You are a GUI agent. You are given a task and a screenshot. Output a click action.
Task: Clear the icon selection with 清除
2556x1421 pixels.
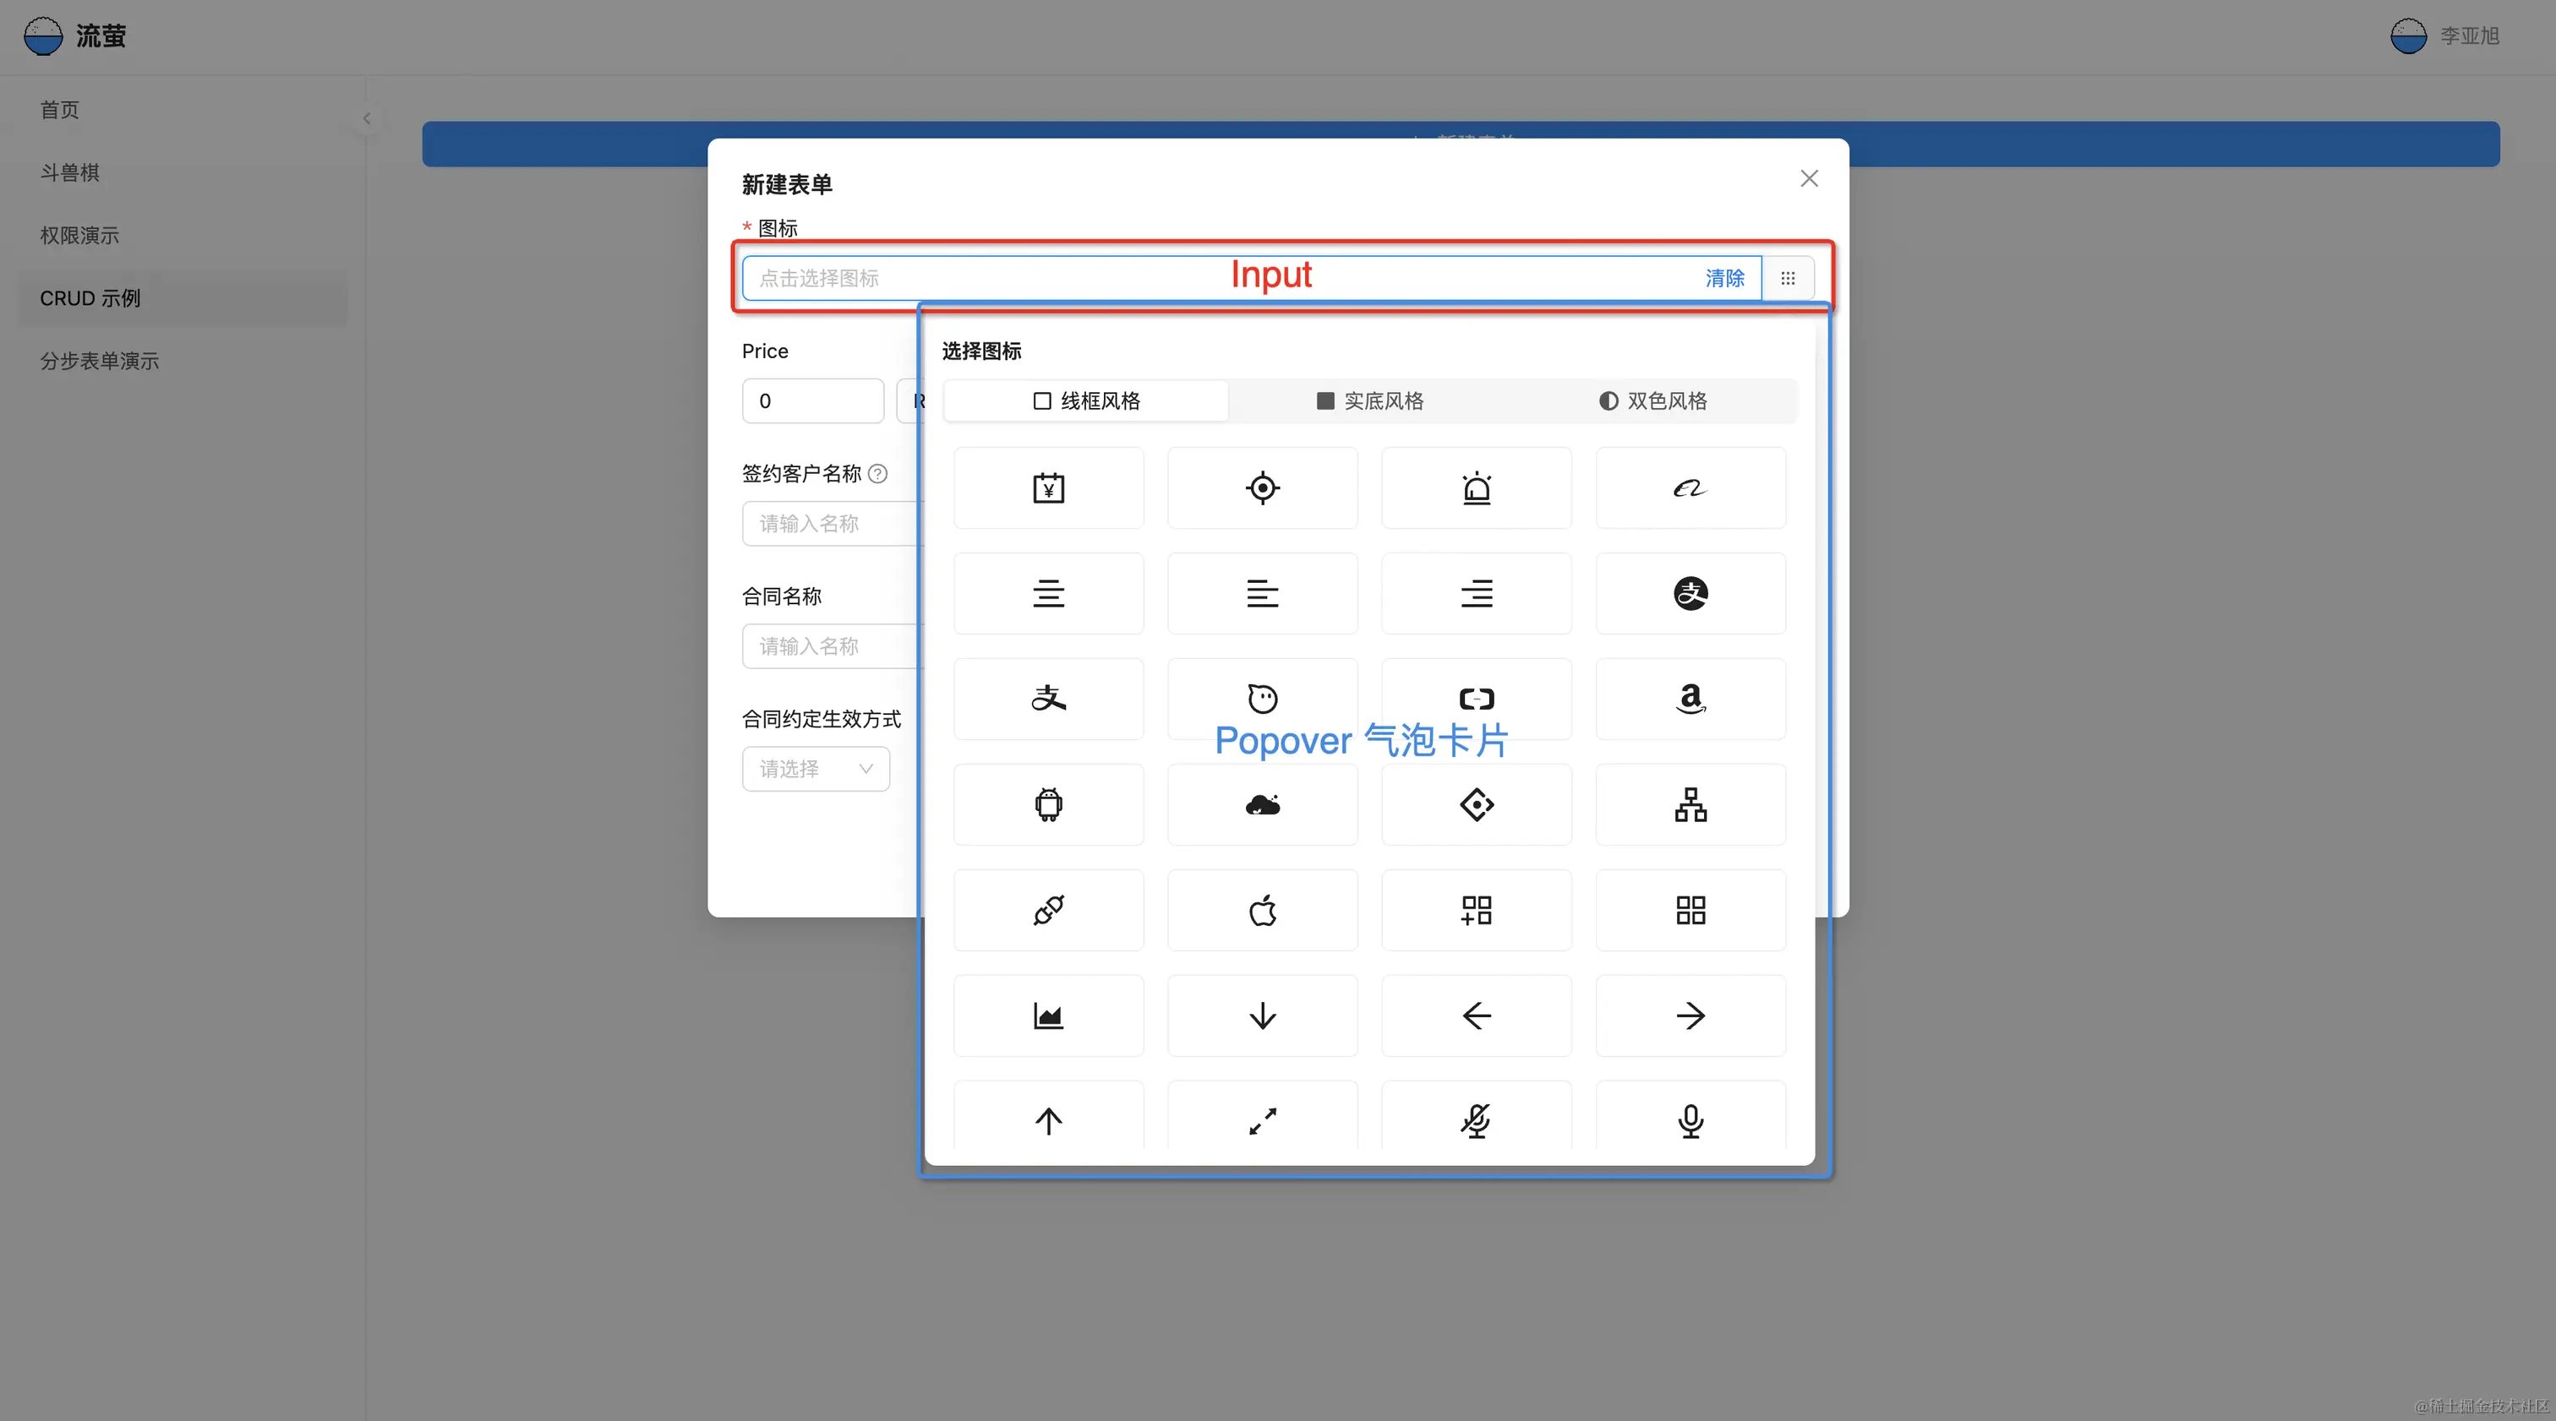click(1725, 279)
